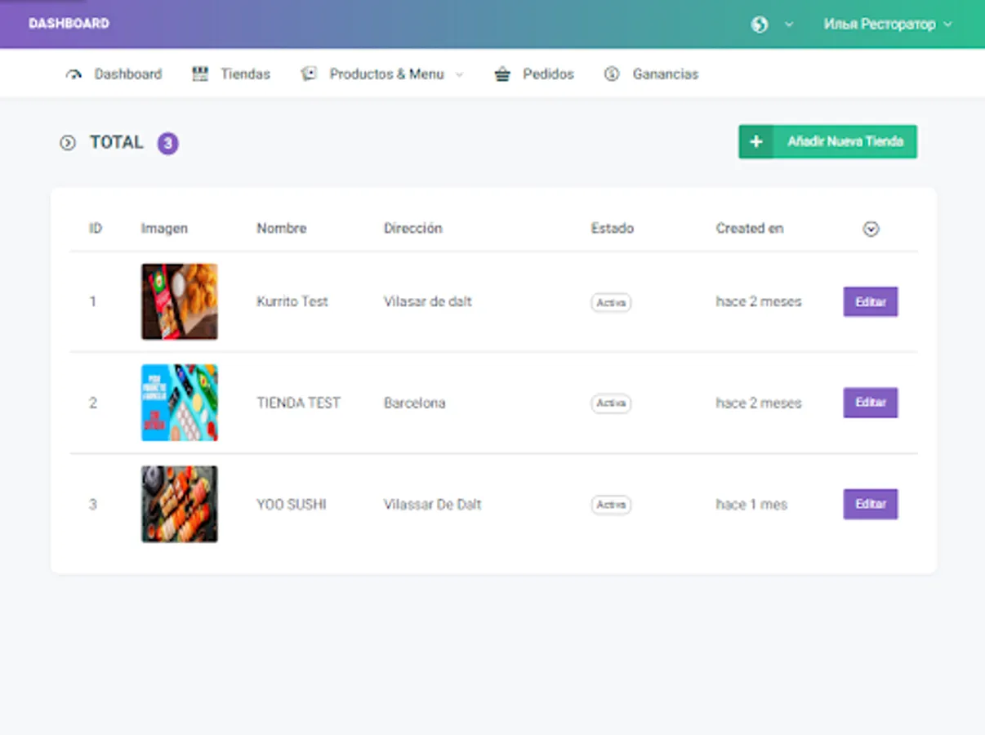The image size is (985, 735).
Task: Click the Dirección column header
Action: [x=413, y=229]
